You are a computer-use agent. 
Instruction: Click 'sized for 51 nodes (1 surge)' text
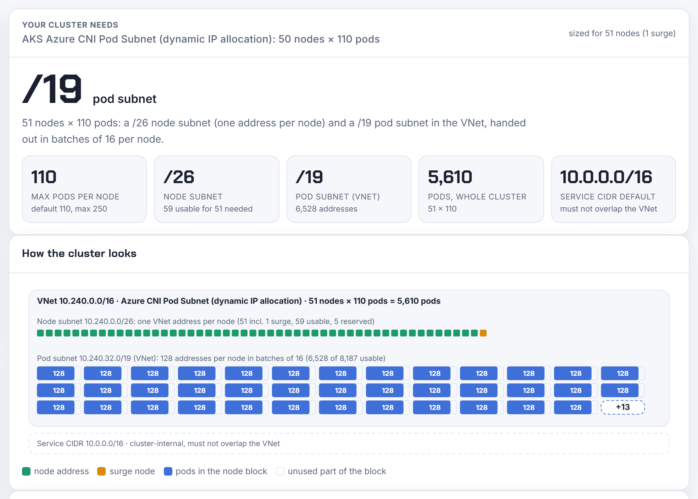click(x=622, y=33)
